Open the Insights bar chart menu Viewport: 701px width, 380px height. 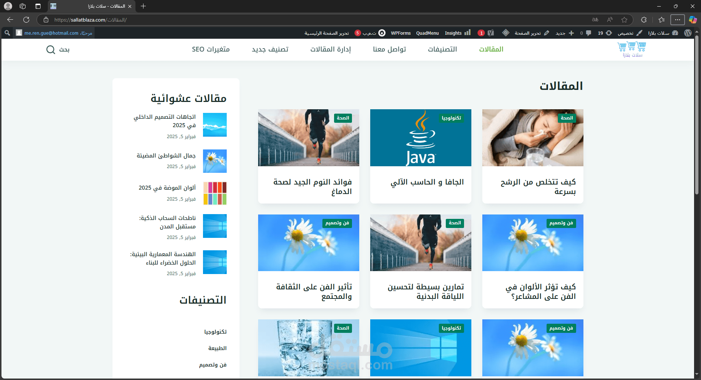[457, 33]
